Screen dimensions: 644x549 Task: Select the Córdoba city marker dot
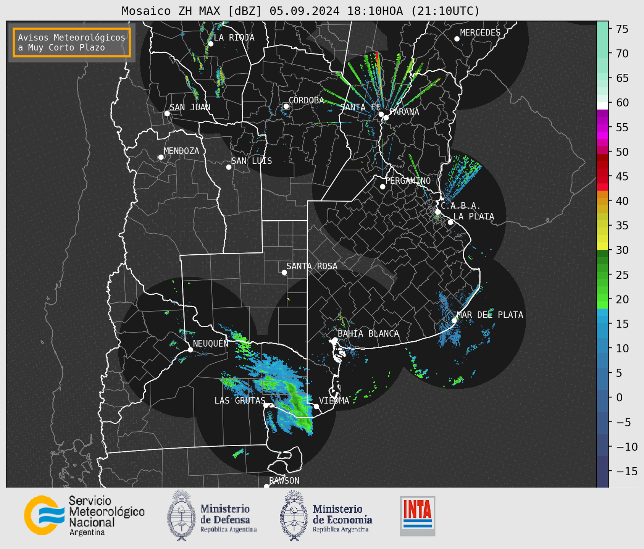(x=286, y=107)
